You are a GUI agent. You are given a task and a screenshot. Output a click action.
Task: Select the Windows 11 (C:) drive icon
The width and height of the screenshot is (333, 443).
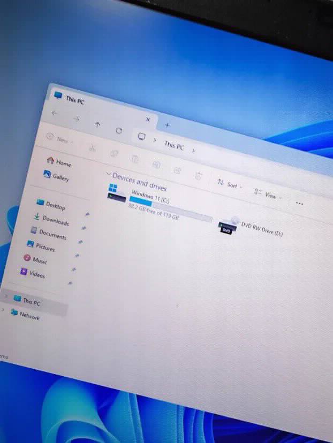point(117,193)
